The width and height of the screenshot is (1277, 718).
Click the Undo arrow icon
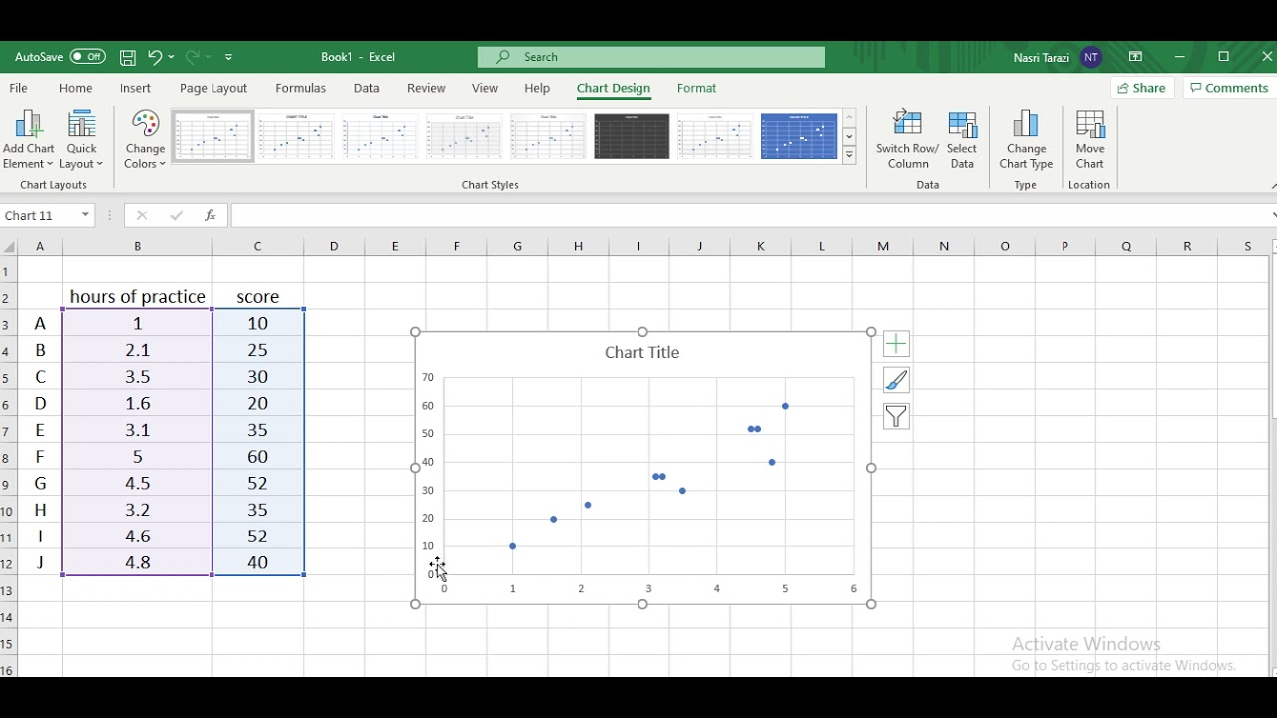(154, 57)
